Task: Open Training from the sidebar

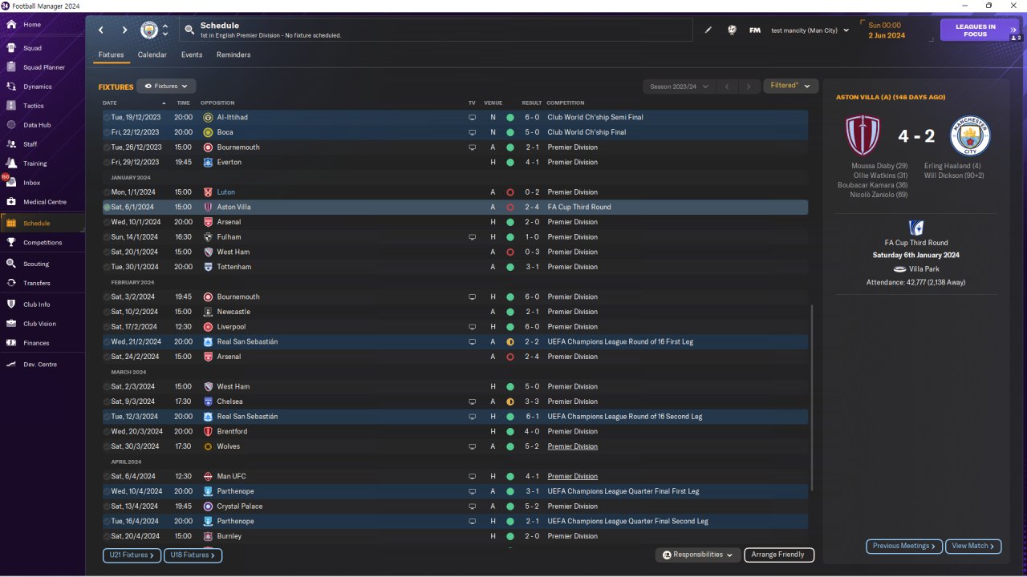Action: 35,163
